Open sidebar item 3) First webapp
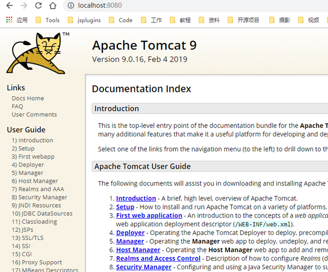This screenshot has height=272, width=328. coord(33,157)
